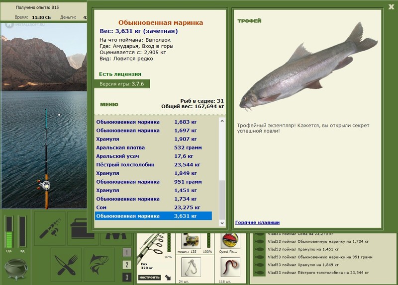
Task: Click fish icon beside 'маринку на 951 грамм' log
Action: [259, 257]
